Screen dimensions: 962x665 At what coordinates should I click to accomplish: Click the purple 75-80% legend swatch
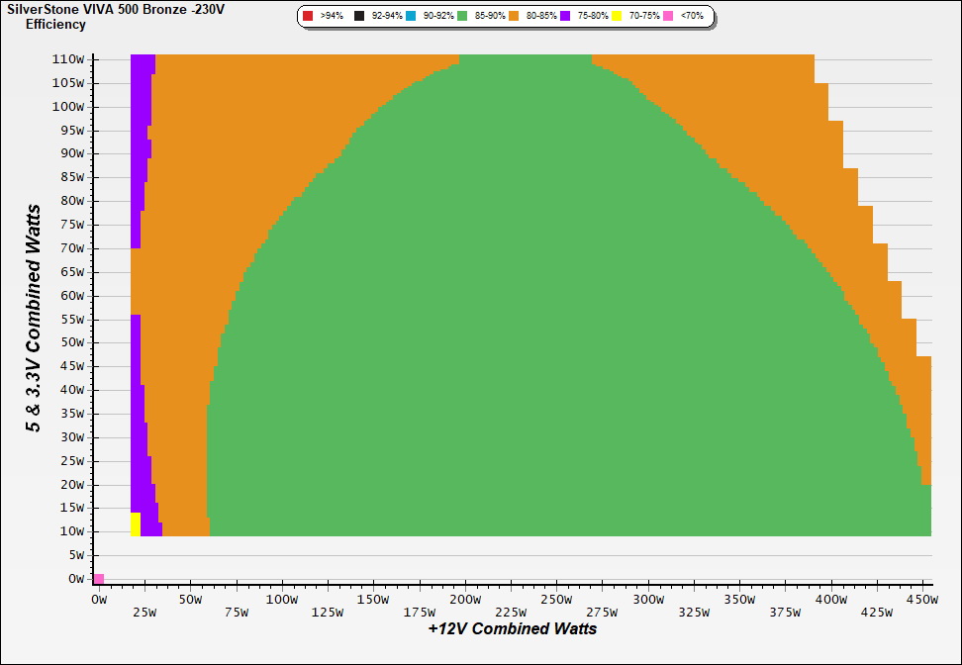(x=566, y=17)
